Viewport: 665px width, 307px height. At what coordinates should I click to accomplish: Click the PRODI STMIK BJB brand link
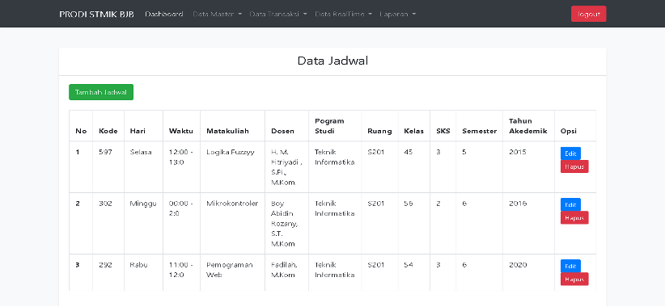click(x=97, y=14)
